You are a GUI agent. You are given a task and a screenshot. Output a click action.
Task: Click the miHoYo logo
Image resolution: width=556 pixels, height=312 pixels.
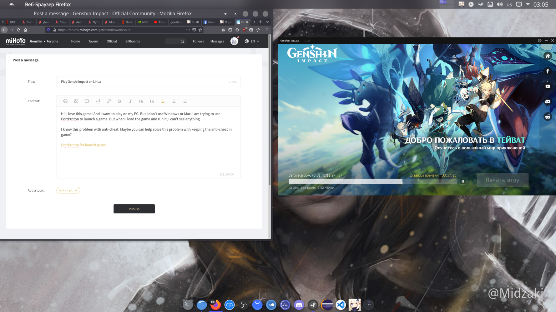pos(16,41)
